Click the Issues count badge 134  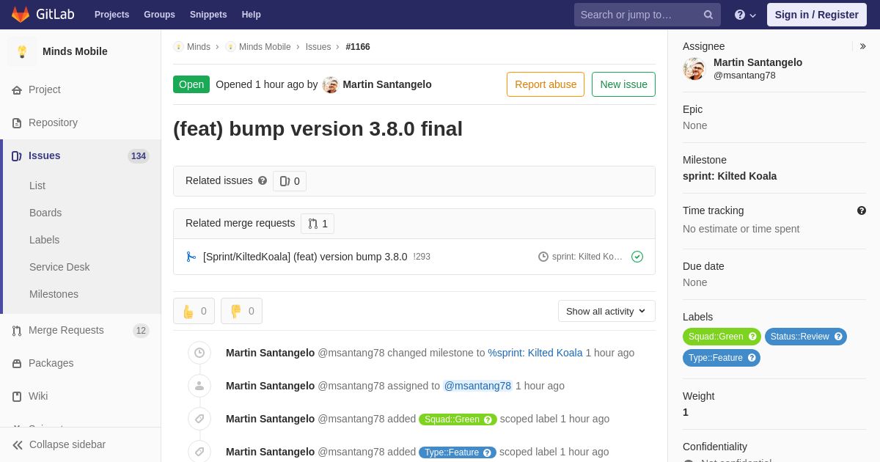(x=139, y=156)
